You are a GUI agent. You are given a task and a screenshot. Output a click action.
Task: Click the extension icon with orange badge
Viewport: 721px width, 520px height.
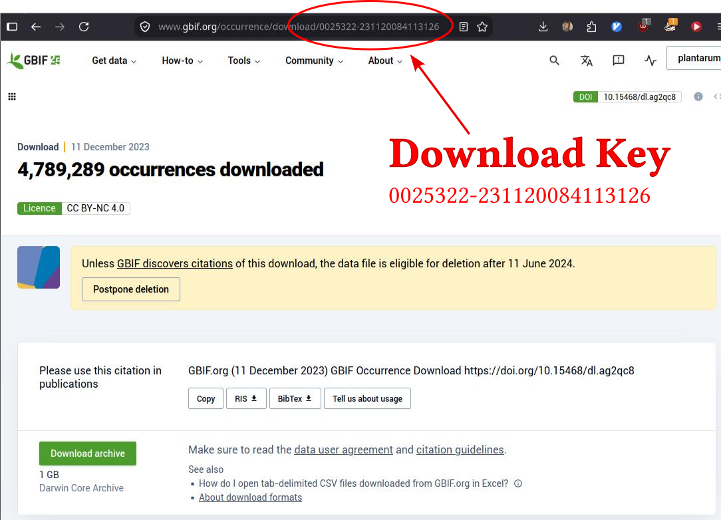click(670, 26)
